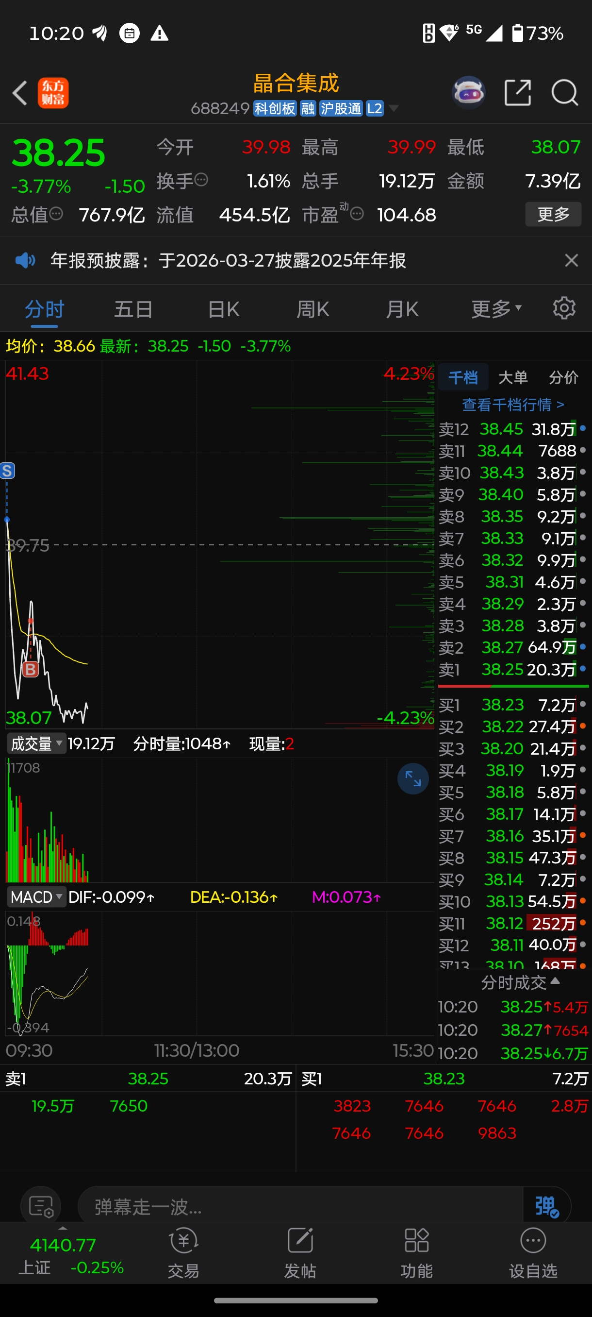This screenshot has width=592, height=1317.
Task: Tap the red B marker on chart
Action: (x=31, y=669)
